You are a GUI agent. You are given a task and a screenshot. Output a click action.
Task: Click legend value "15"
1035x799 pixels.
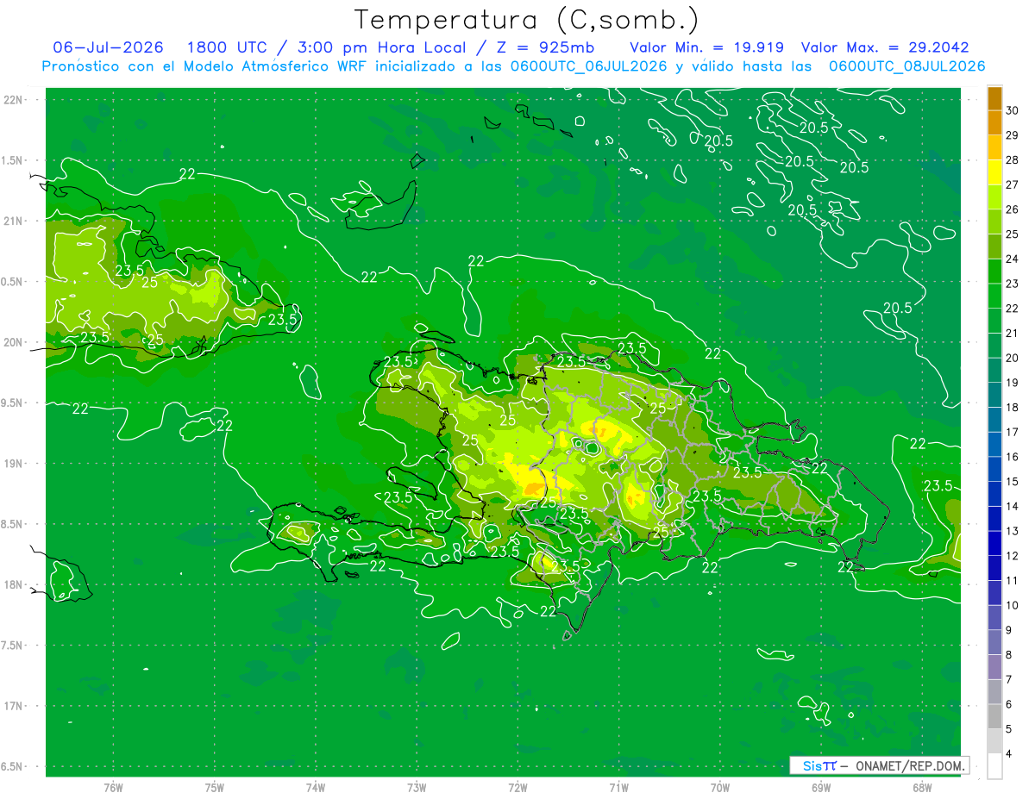point(1013,481)
